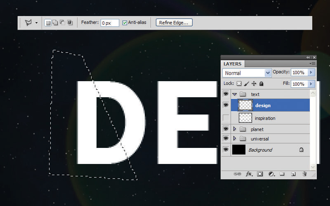This screenshot has width=330, height=206.
Task: Select the Polygonal Lasso tool preset icon
Action: click(x=28, y=23)
